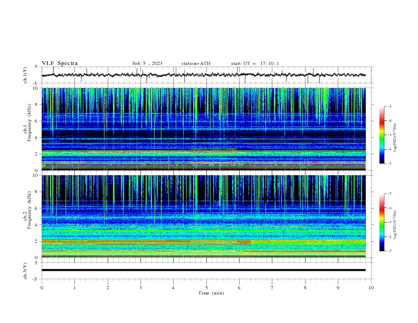418x323 pixels.
Task: Click the ch.1 "Frequency (kHz)" axis label
Action: [29, 122]
